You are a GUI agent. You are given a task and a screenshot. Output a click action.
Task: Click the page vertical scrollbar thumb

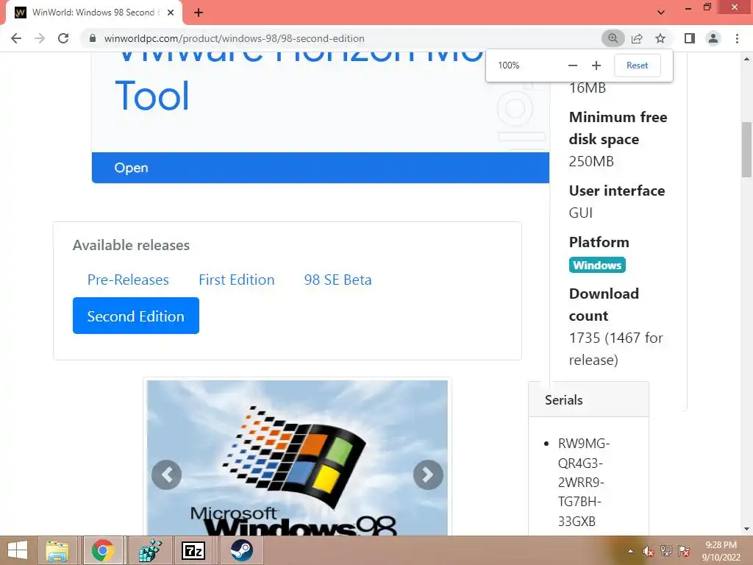[x=746, y=150]
